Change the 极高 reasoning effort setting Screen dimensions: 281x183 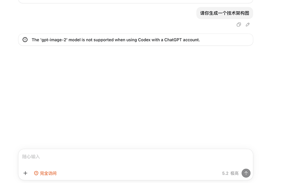[x=235, y=173]
